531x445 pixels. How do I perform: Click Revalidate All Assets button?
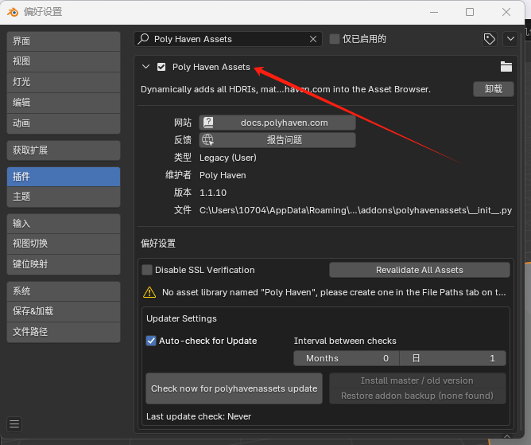coord(420,270)
